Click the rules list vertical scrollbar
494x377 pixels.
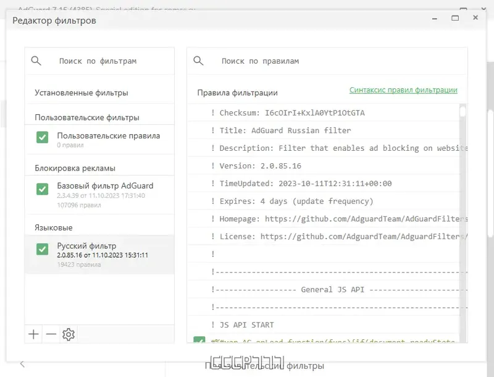(463, 222)
